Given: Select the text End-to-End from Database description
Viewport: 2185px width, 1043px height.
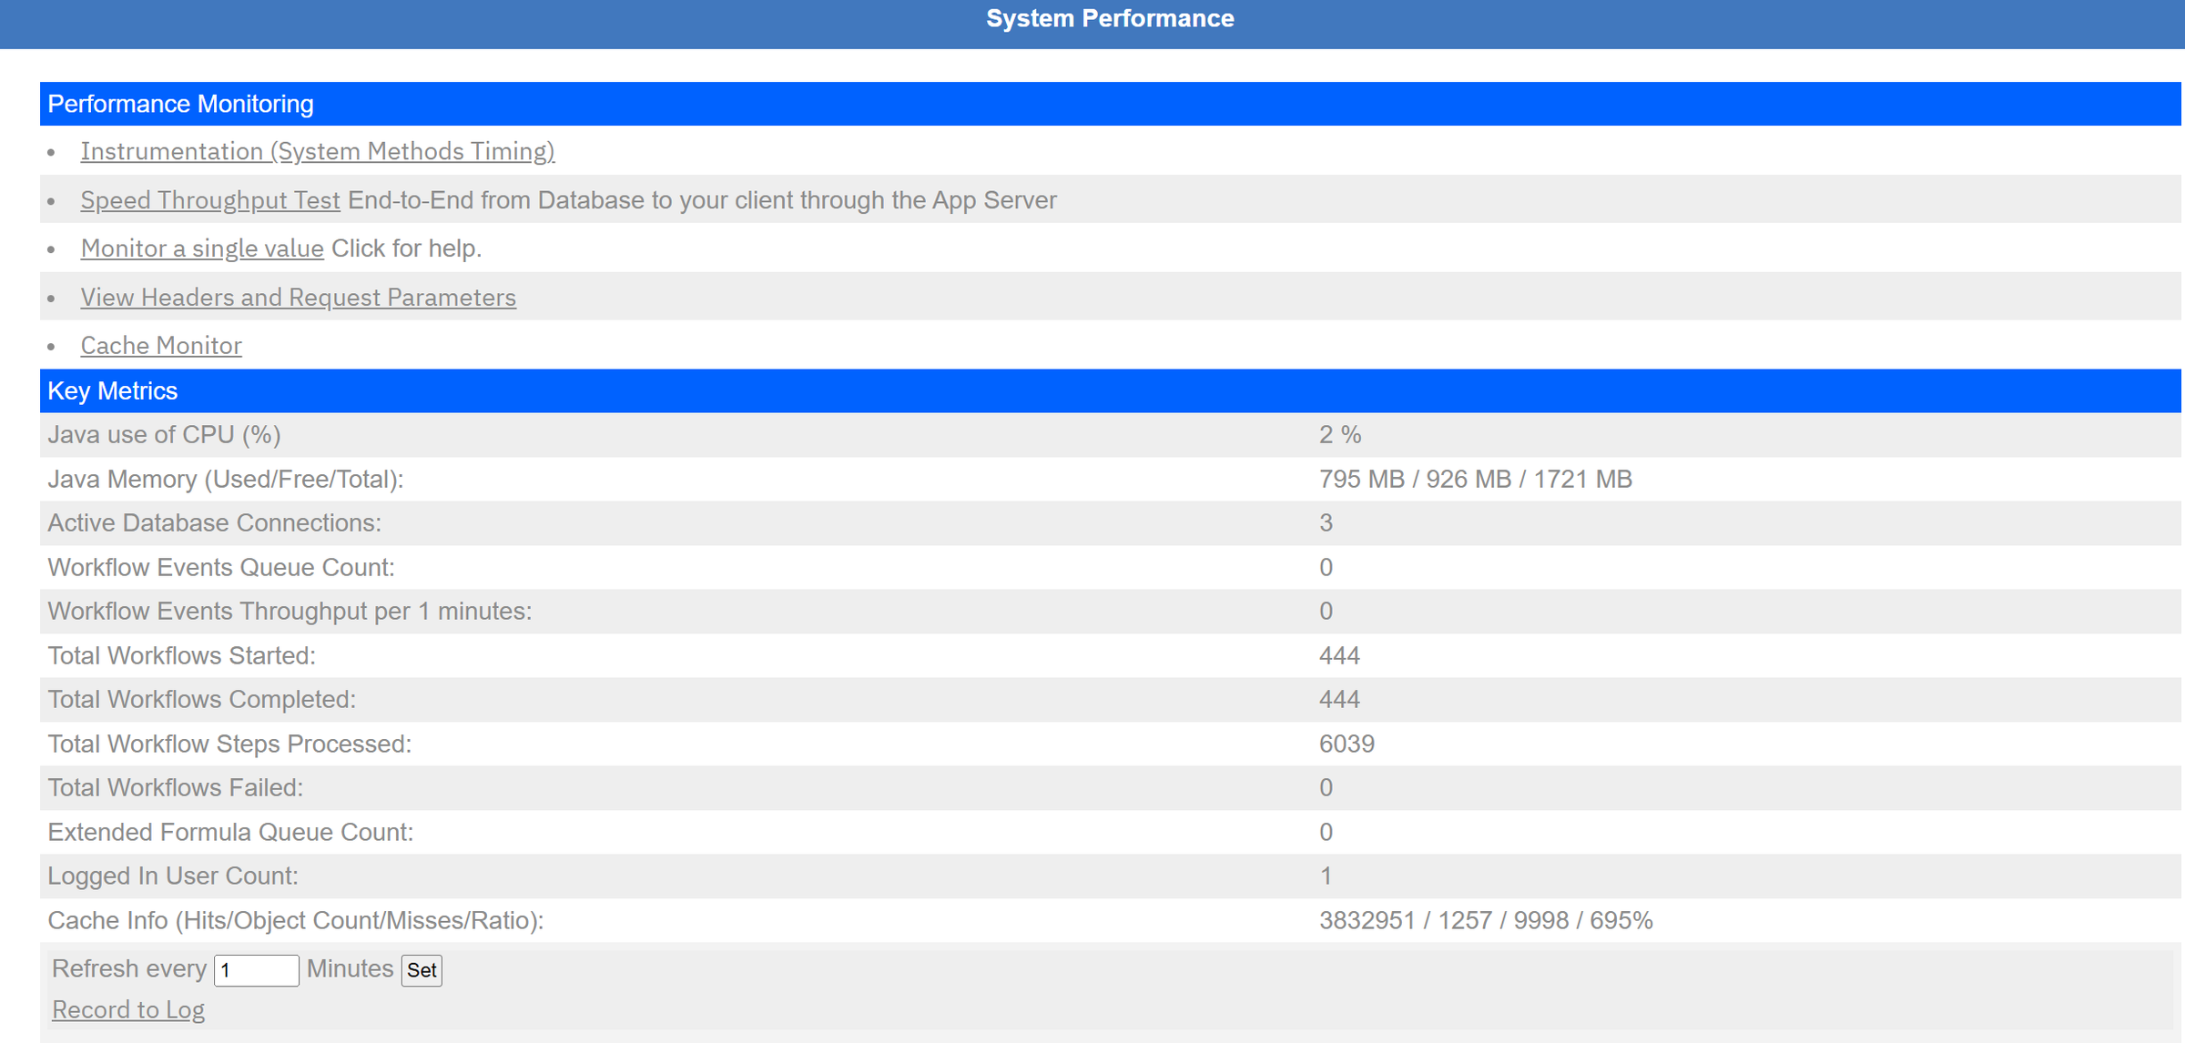Looking at the screenshot, I should 702,200.
